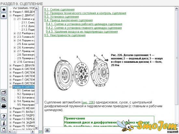The height and width of the screenshot is (134, 179).
Task: Select tree item Раздел 15. ТОРМО
Action: point(23,126)
